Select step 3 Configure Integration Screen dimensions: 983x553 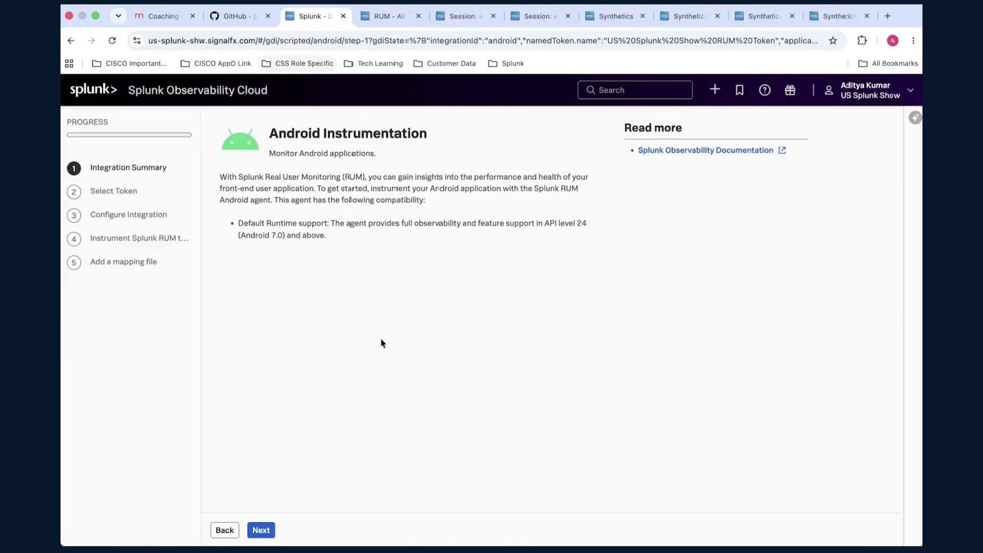pyautogui.click(x=117, y=215)
